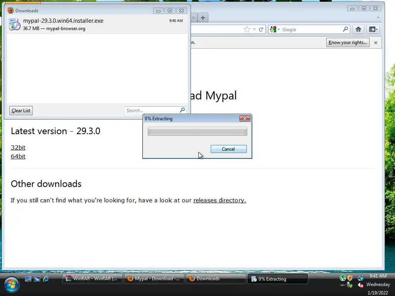The image size is (395, 296).
Task: Click the Mypal icon in Downloads title bar
Action: coord(10,10)
